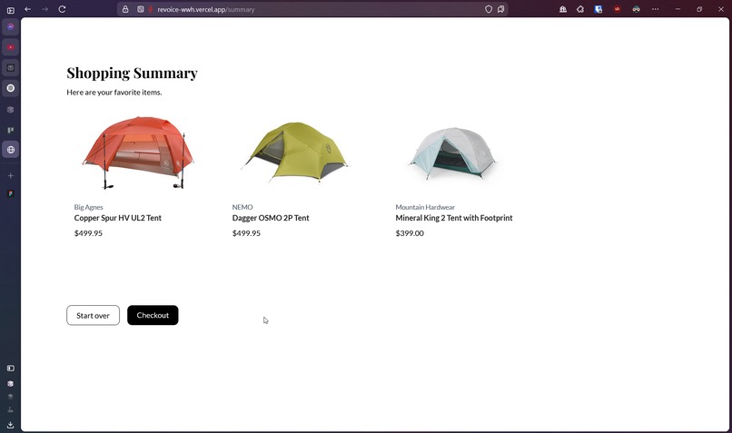Click the Big Agnes brand label
Screen dimensions: 732x433
pos(89,207)
